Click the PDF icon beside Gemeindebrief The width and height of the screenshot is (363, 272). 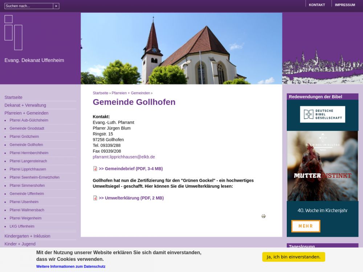(95, 169)
